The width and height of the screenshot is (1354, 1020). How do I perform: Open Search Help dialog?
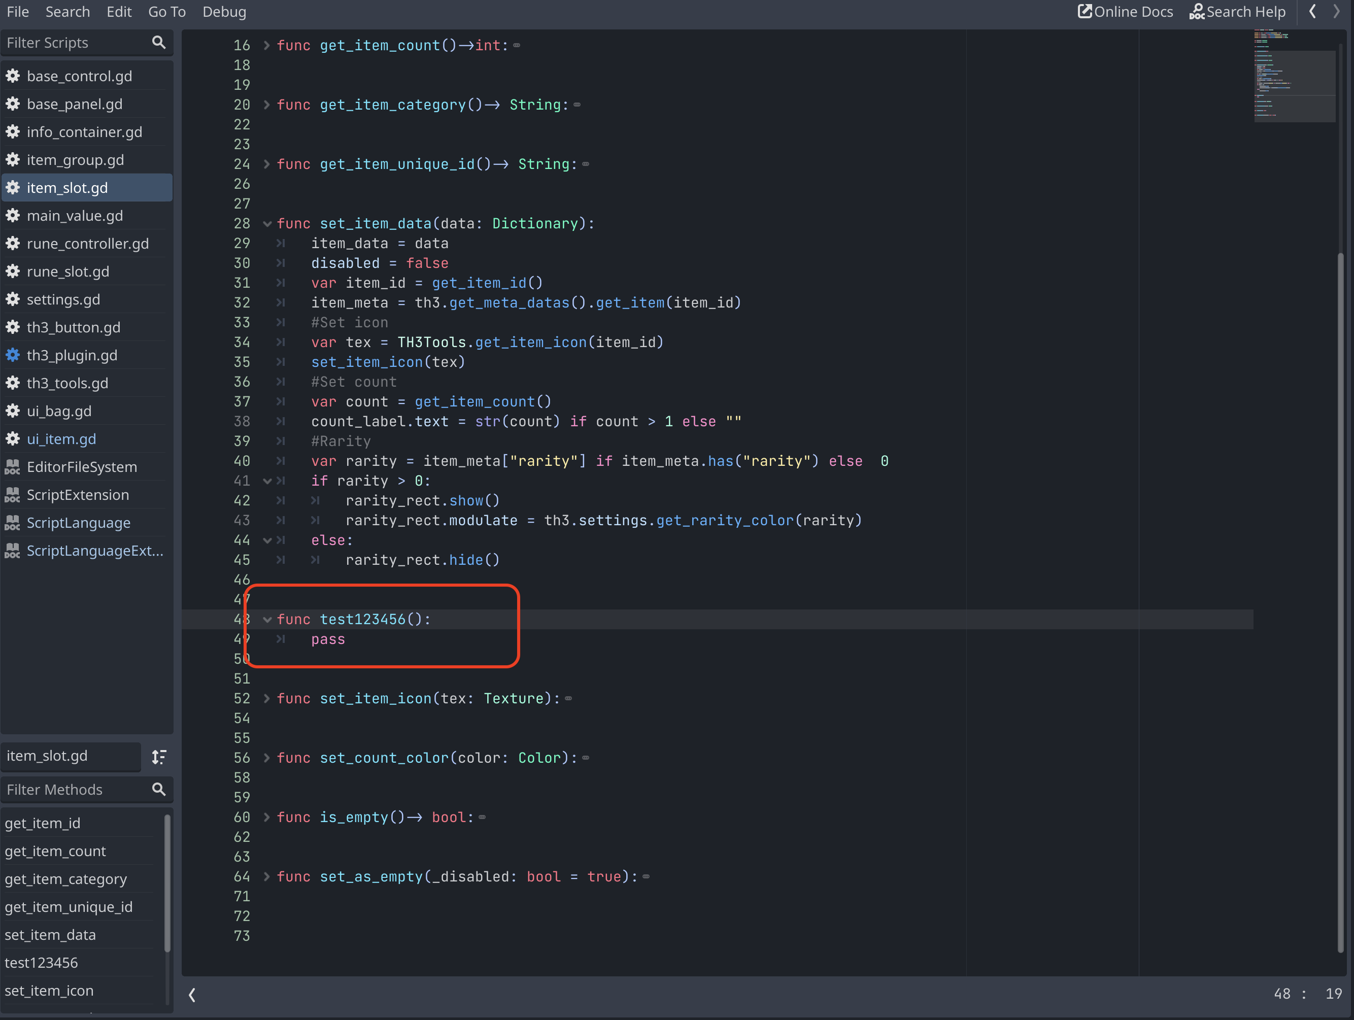(1237, 12)
